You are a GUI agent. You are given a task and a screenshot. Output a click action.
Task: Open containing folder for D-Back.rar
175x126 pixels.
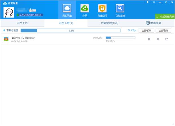coord(167,39)
